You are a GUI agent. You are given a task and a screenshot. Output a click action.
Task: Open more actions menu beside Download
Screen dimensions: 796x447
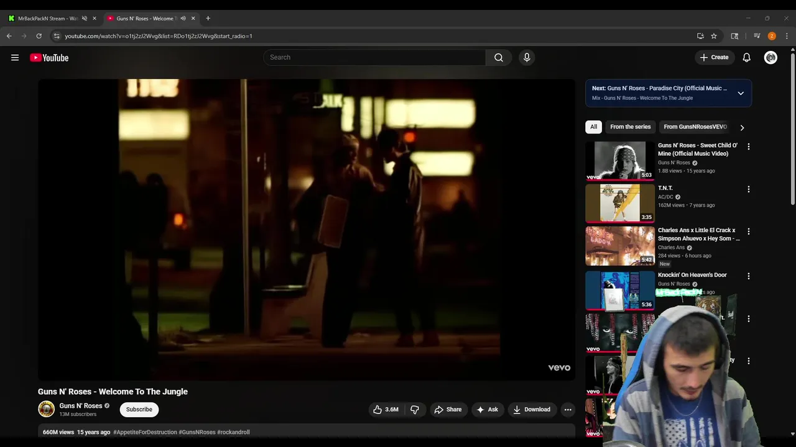click(567, 409)
